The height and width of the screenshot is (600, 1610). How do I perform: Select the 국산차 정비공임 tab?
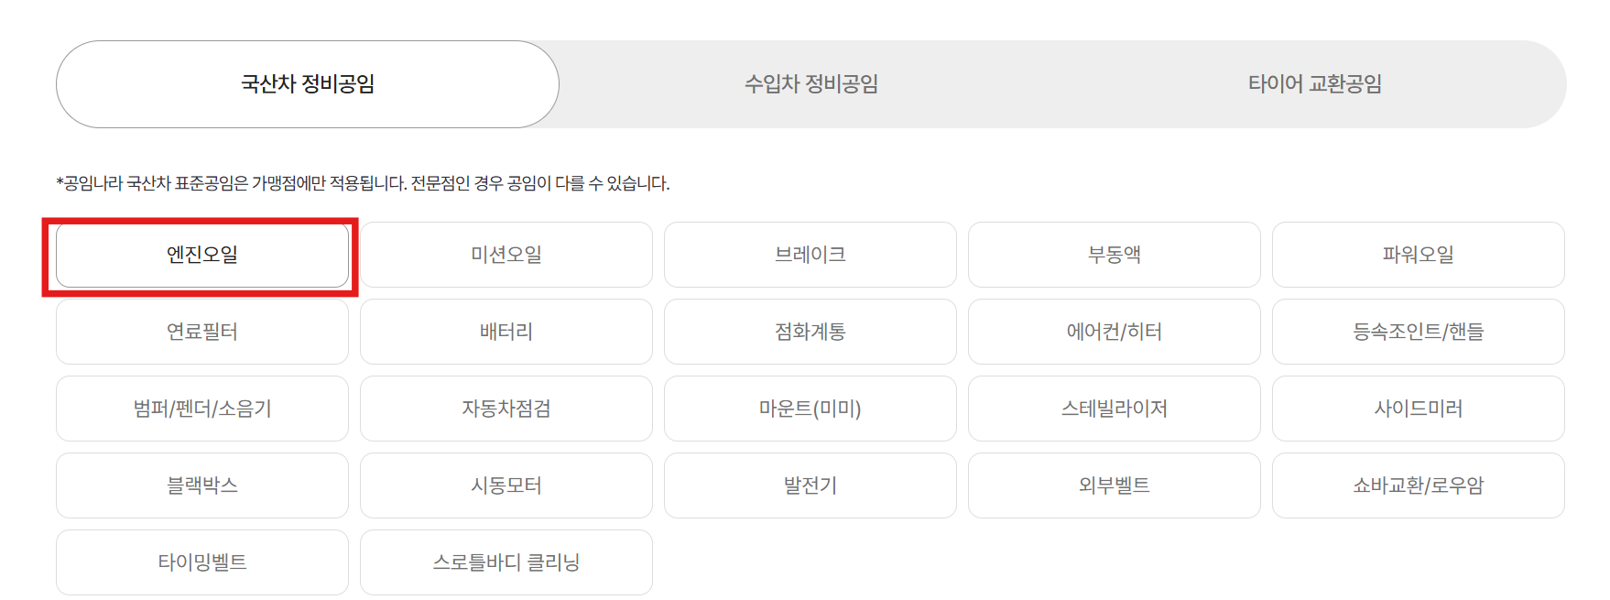307,83
